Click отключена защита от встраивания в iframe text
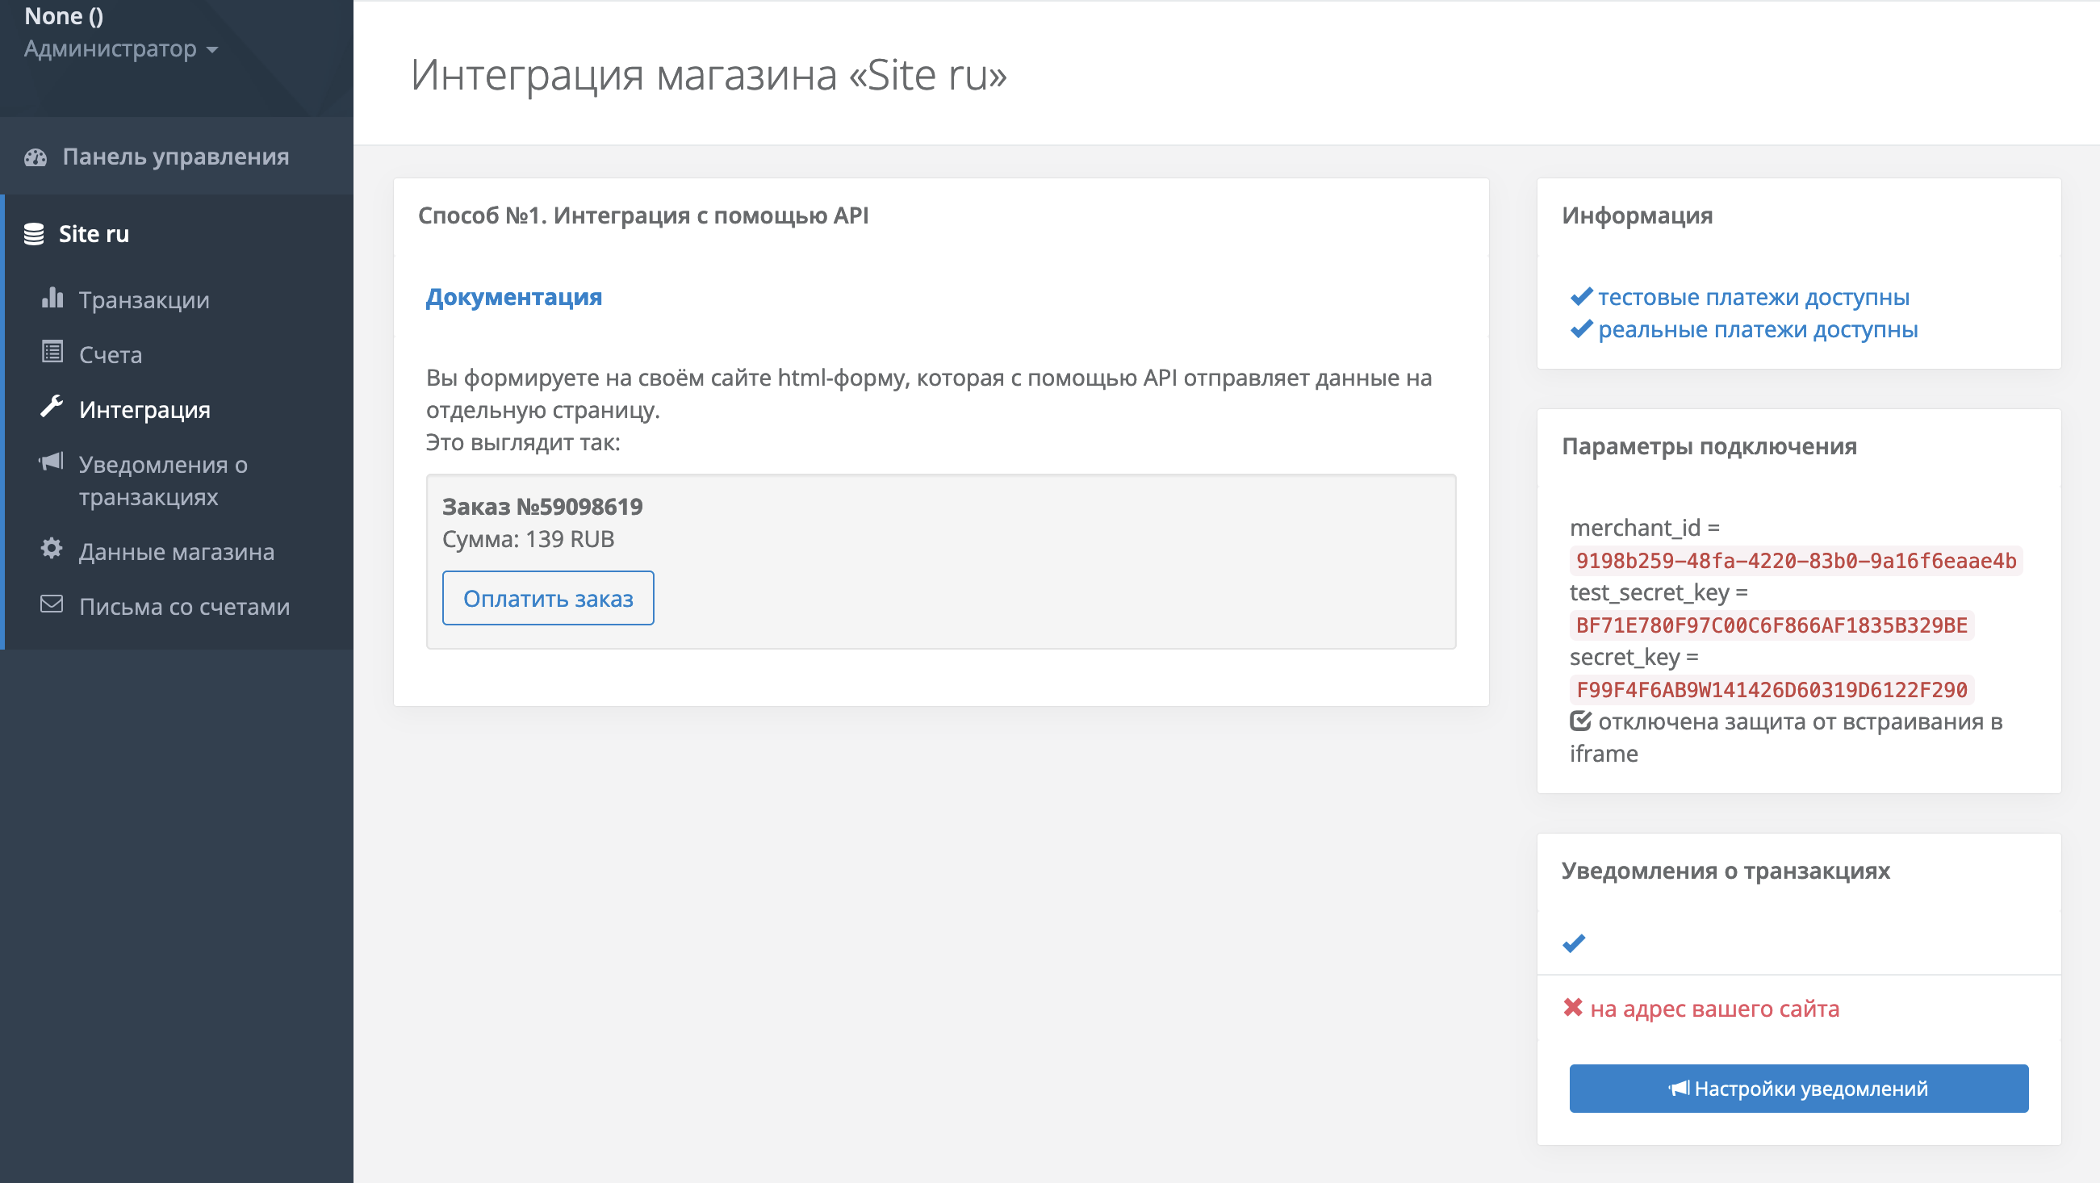2100x1183 pixels. click(1785, 737)
